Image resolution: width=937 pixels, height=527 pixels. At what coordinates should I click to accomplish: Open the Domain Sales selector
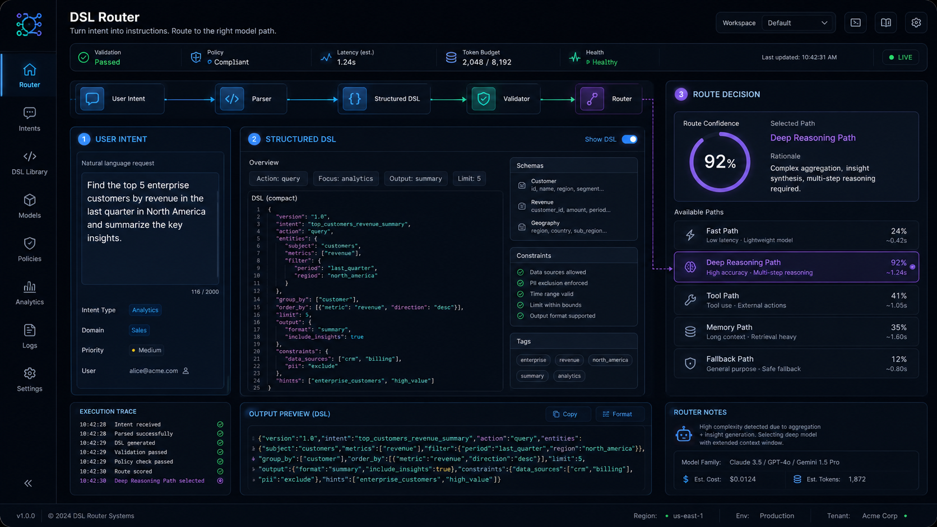139,330
